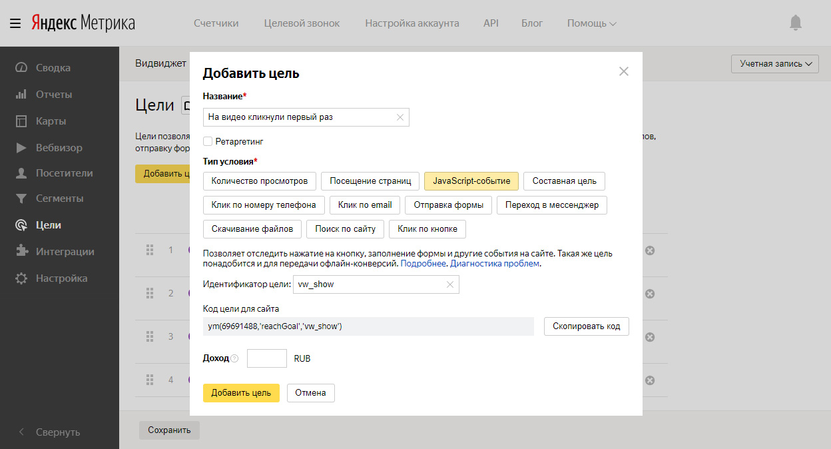Viewport: 831px width, 449px height.
Task: Click the Отчеты sidebar chart icon
Action: point(21,95)
